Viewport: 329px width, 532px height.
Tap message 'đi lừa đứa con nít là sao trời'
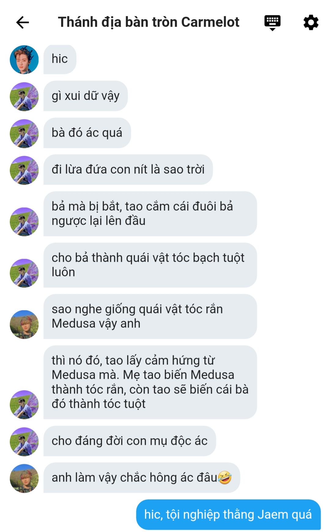pyautogui.click(x=128, y=170)
